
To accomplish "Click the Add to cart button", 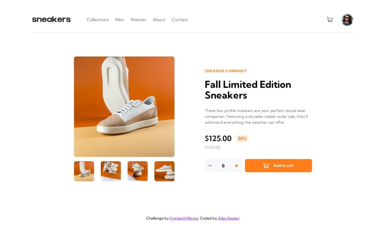I will pyautogui.click(x=278, y=166).
